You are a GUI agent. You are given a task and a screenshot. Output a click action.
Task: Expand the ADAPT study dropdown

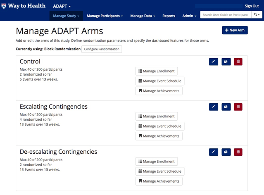(62, 6)
